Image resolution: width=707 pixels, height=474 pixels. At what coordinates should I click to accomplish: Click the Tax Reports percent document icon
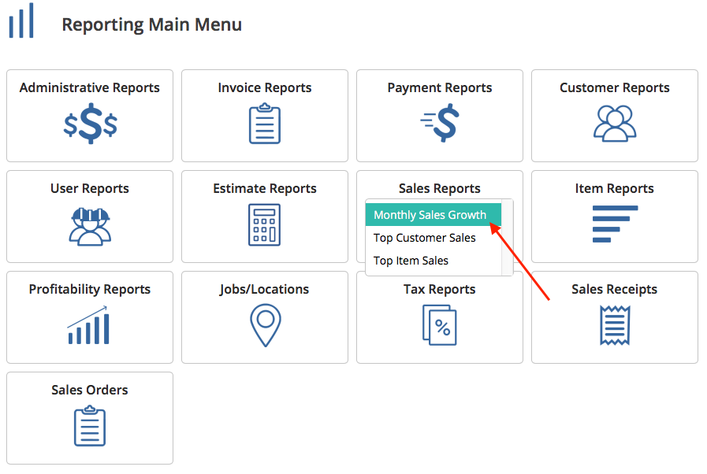click(440, 325)
